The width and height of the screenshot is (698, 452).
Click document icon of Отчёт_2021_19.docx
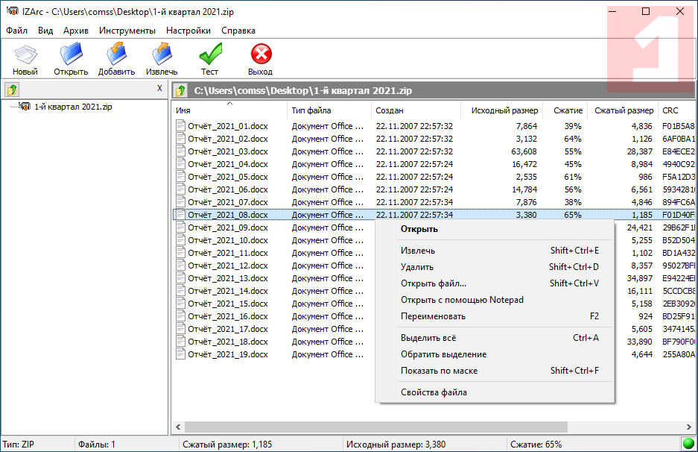[x=180, y=354]
